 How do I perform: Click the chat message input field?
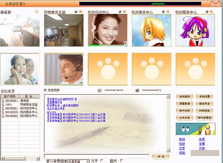pyautogui.click(x=96, y=156)
